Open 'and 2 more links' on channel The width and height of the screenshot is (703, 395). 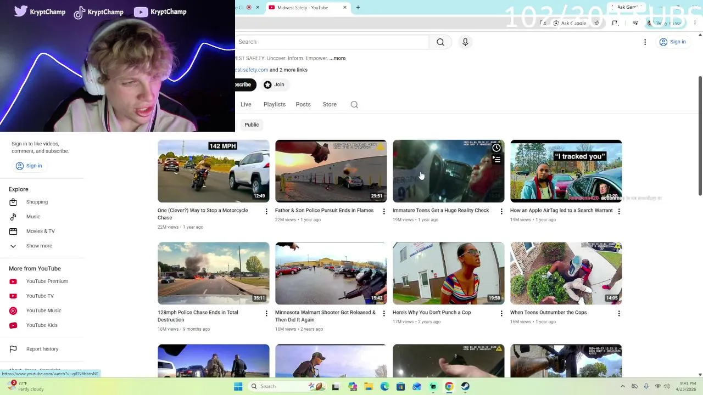(x=288, y=70)
